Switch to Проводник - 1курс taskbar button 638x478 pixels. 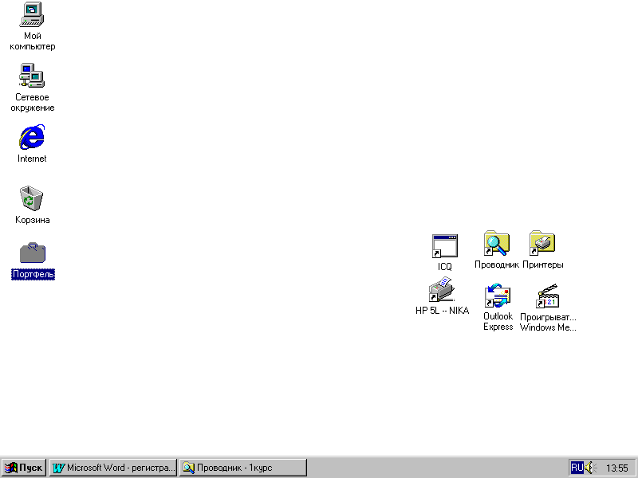243,468
